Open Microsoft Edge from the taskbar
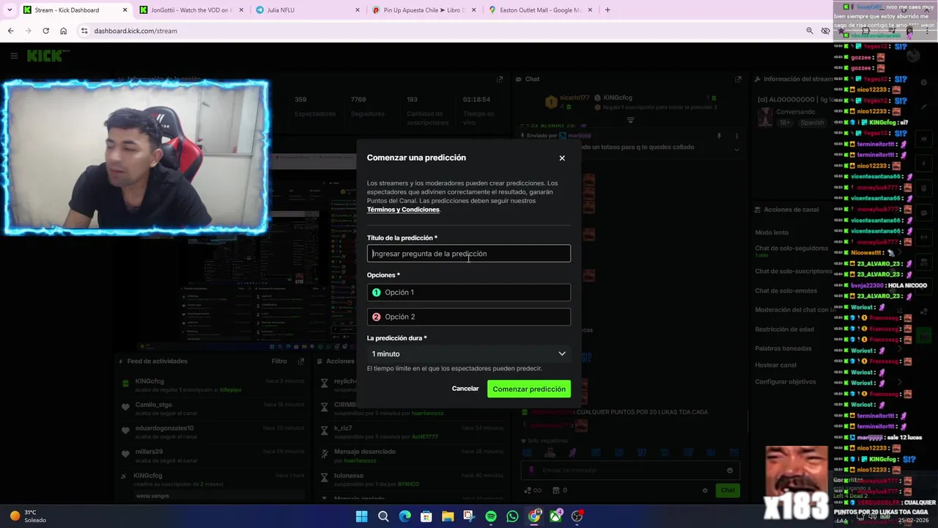Image resolution: width=938 pixels, height=528 pixels. pyautogui.click(x=405, y=516)
